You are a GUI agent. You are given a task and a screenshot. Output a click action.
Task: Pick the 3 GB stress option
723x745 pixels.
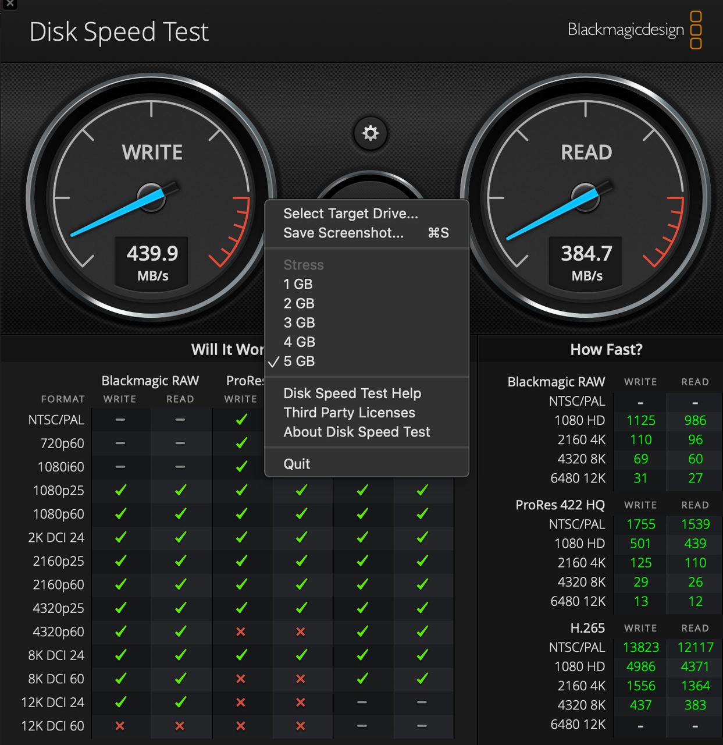point(299,322)
